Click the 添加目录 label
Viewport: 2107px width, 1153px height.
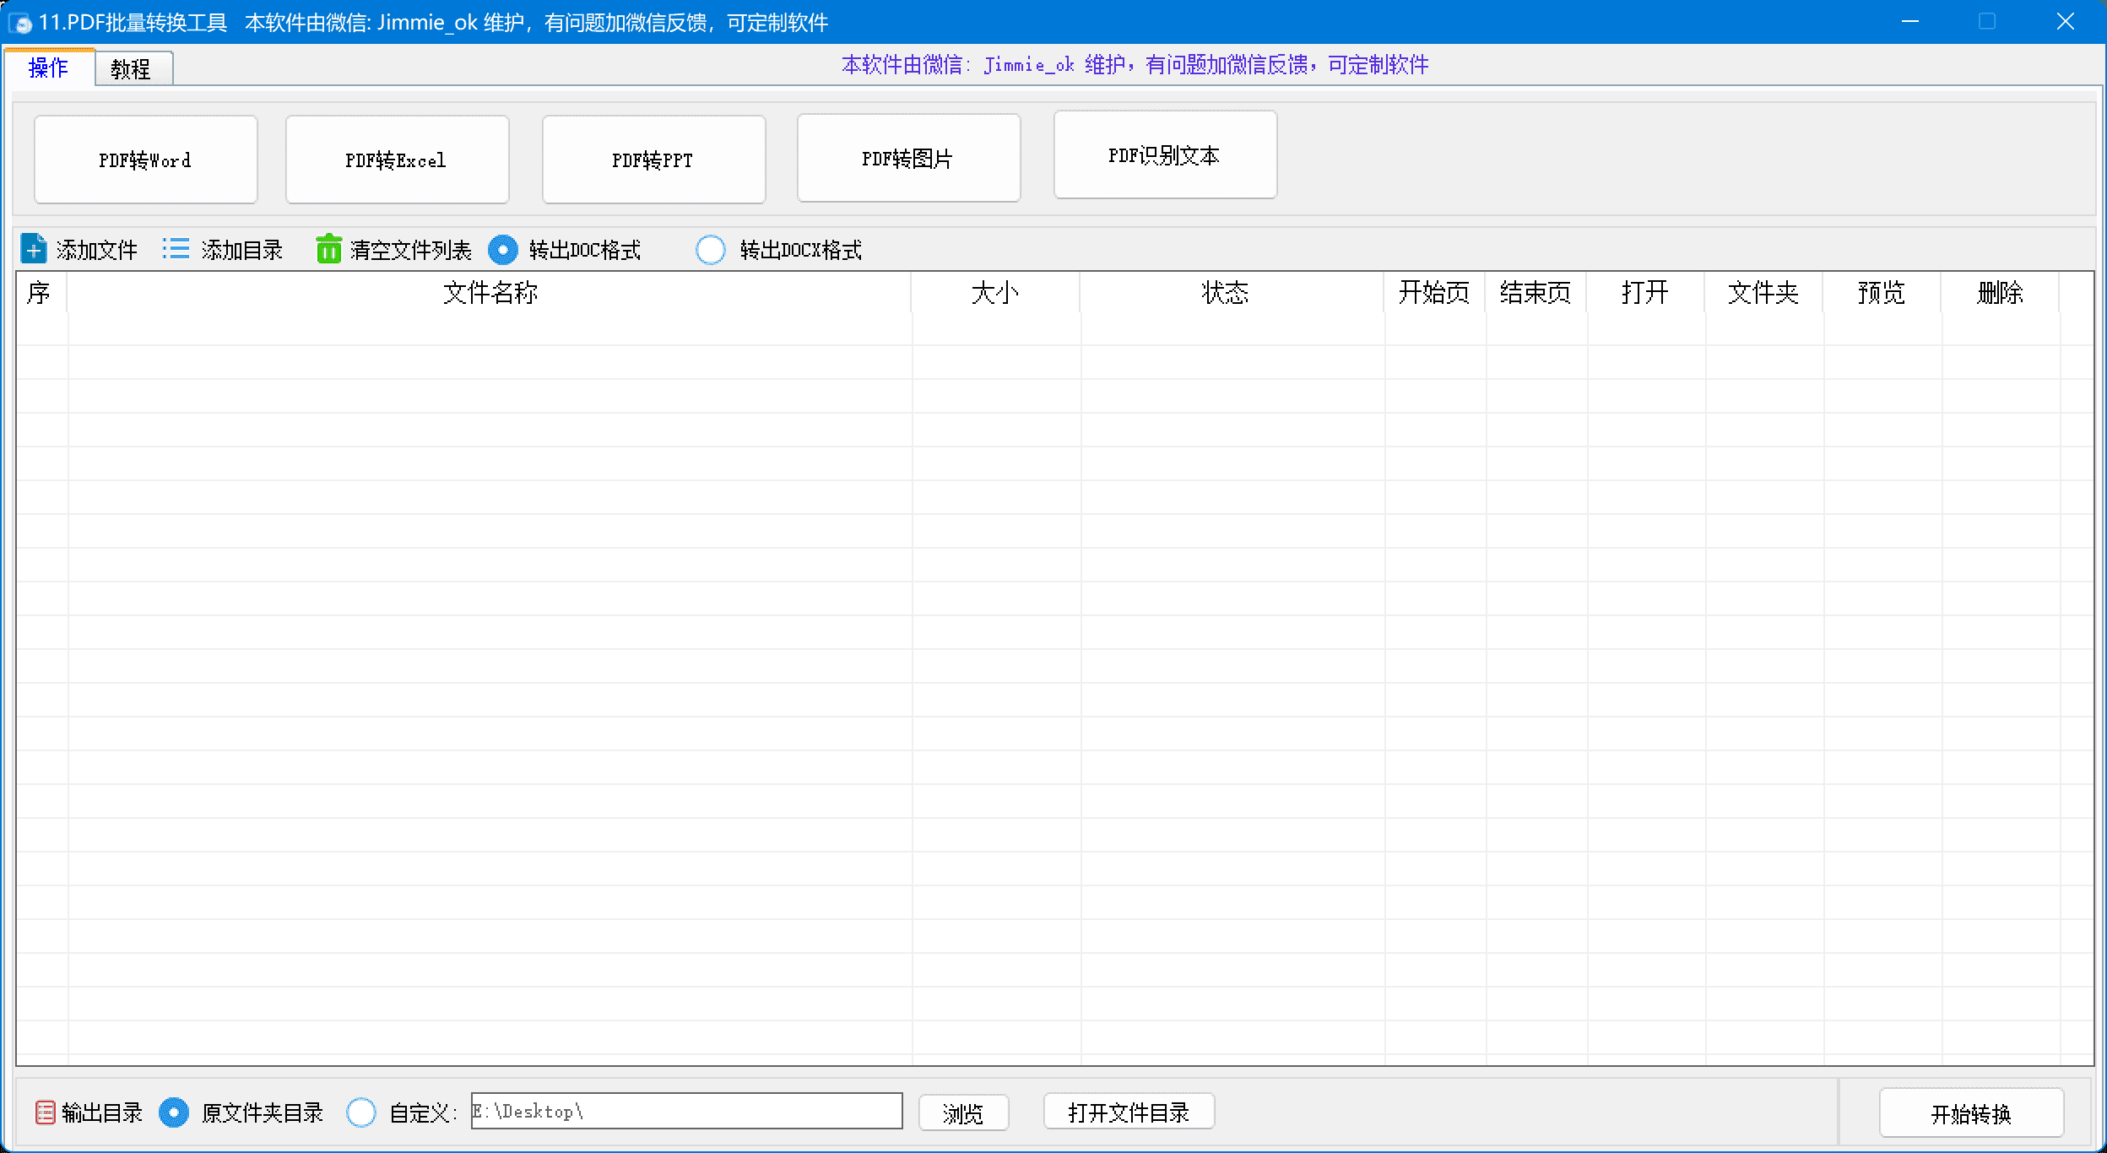tap(242, 250)
